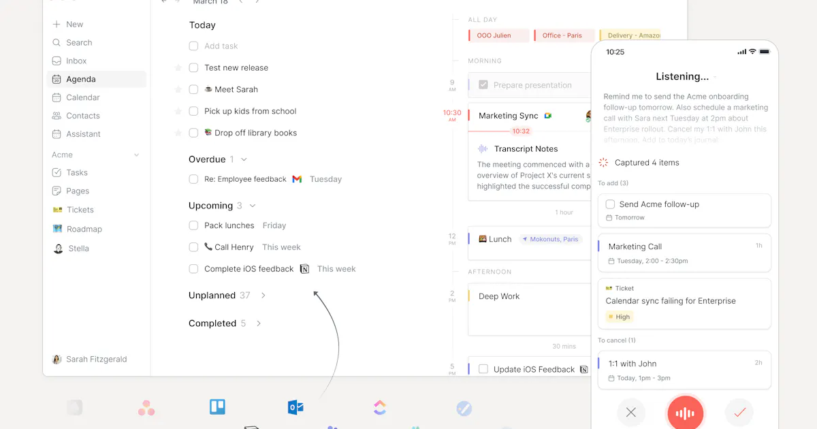Check off Complete iOS feedback

(x=193, y=269)
